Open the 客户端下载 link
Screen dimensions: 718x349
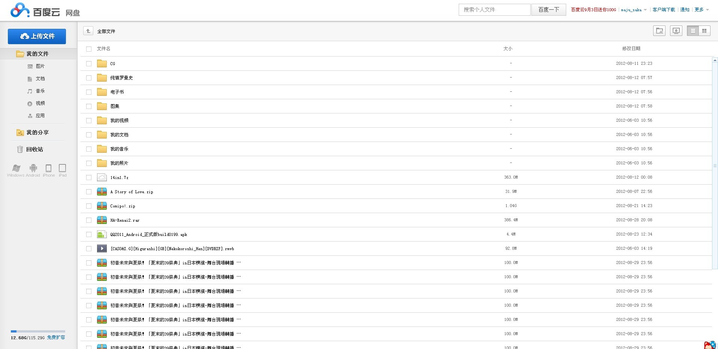664,10
